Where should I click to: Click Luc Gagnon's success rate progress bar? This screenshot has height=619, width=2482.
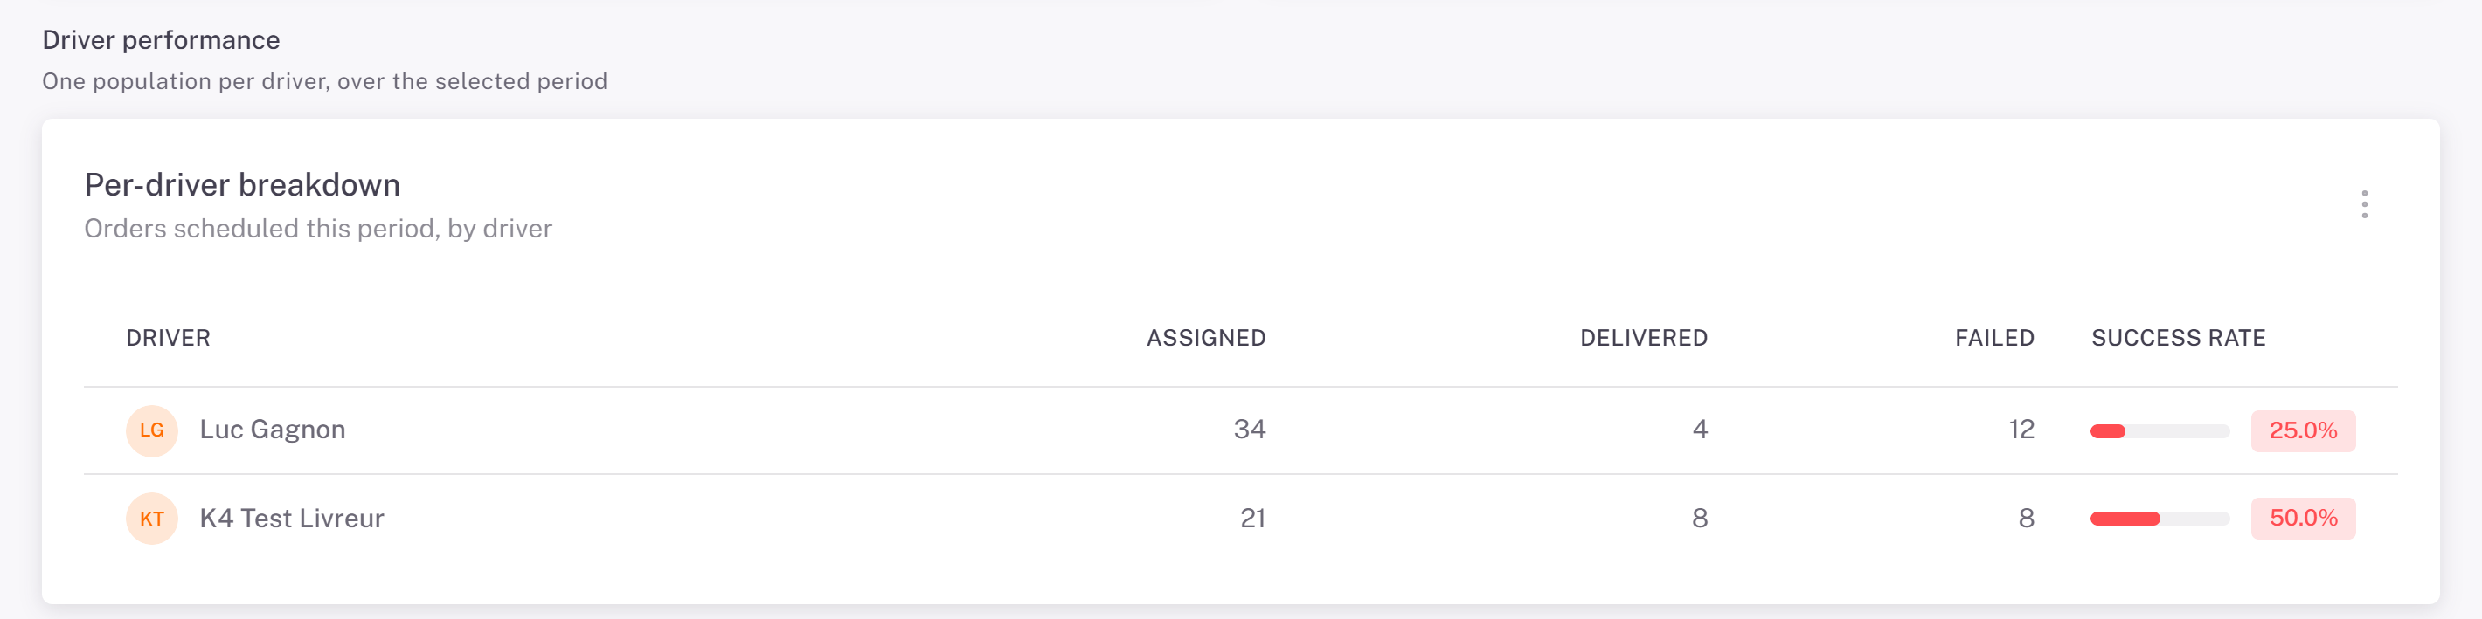[x=2160, y=431]
